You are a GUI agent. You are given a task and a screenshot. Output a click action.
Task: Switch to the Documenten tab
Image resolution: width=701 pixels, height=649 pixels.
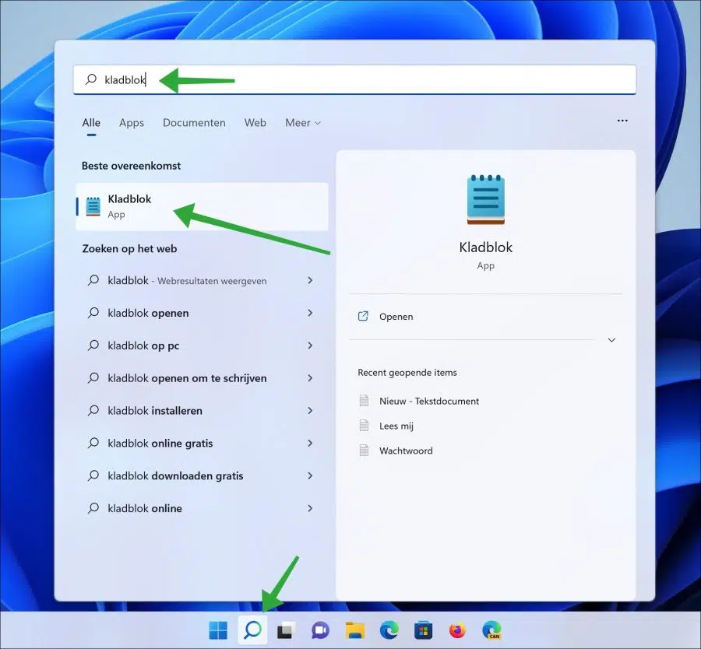tap(194, 123)
